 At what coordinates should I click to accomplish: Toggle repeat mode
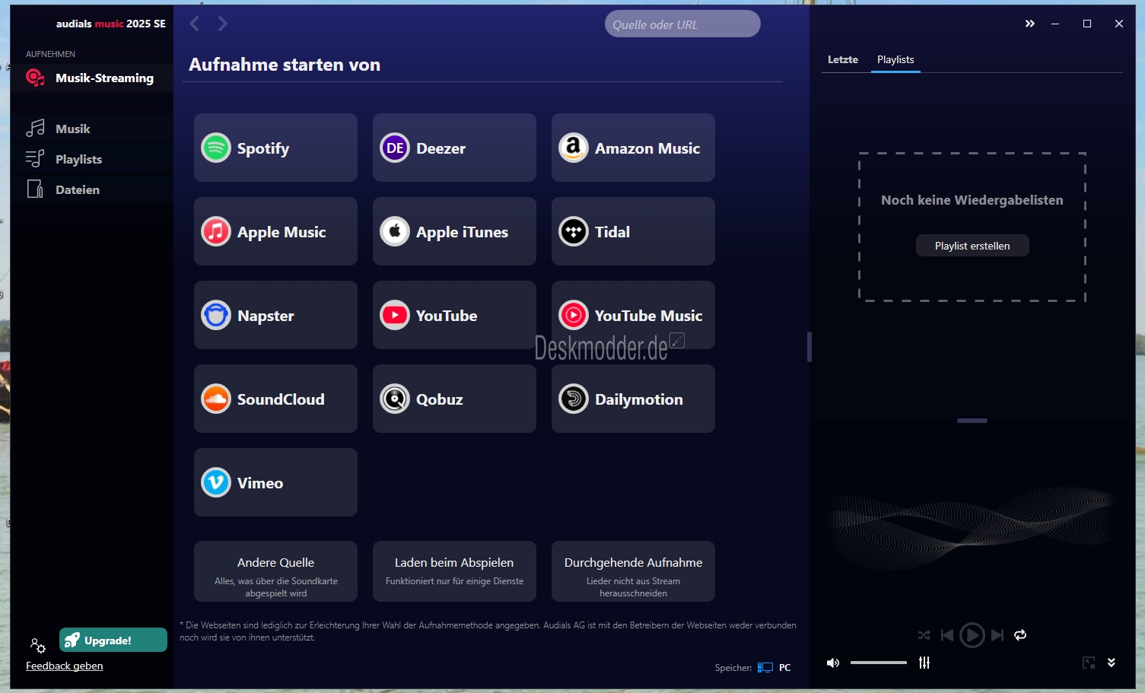pyautogui.click(x=1020, y=635)
